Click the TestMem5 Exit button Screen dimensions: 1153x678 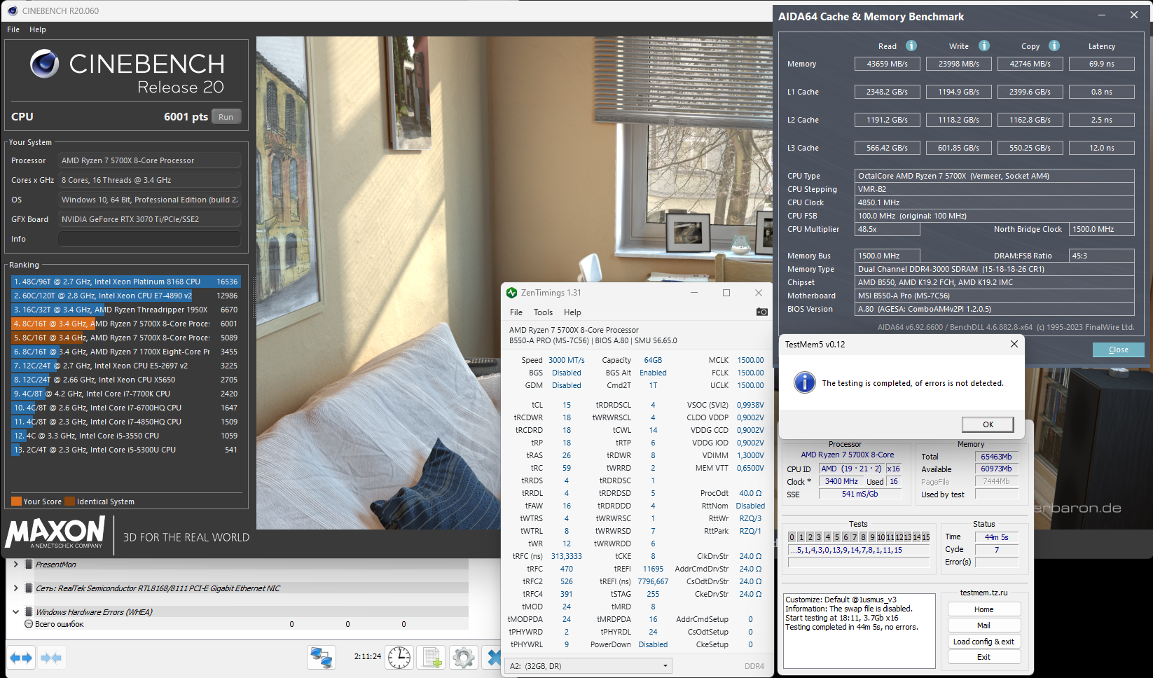point(983,657)
